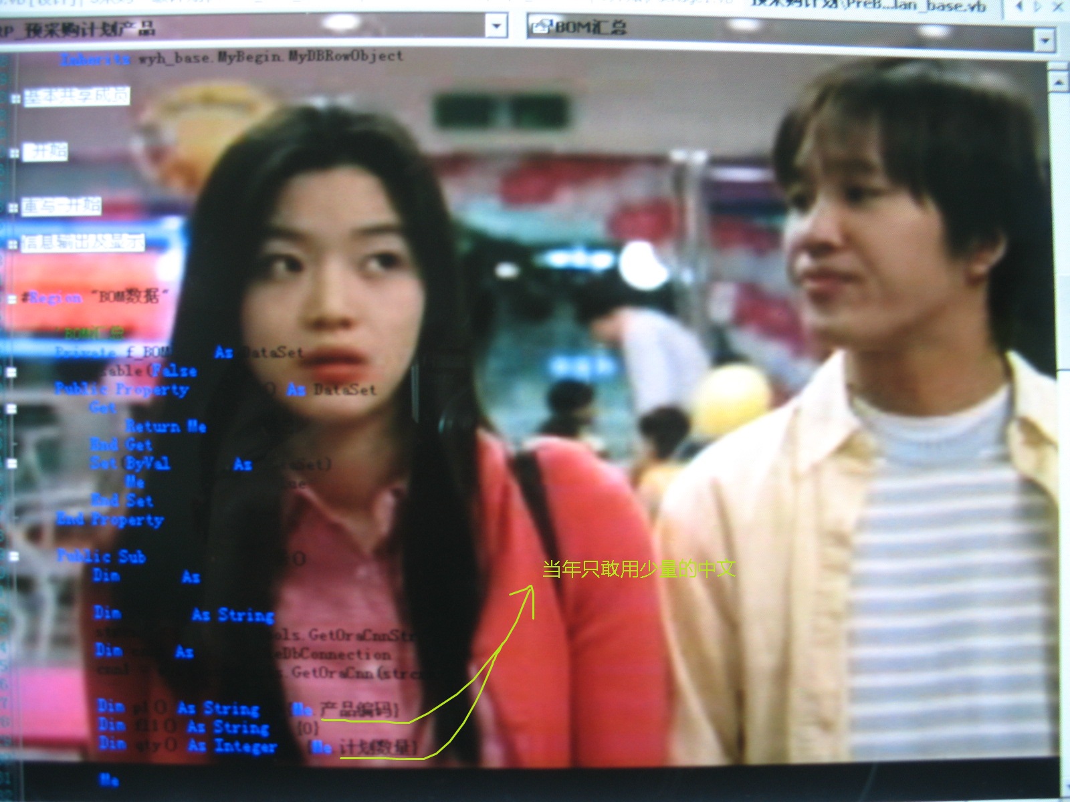Select the 基本共享成员 region label
The height and width of the screenshot is (802, 1070).
(77, 97)
